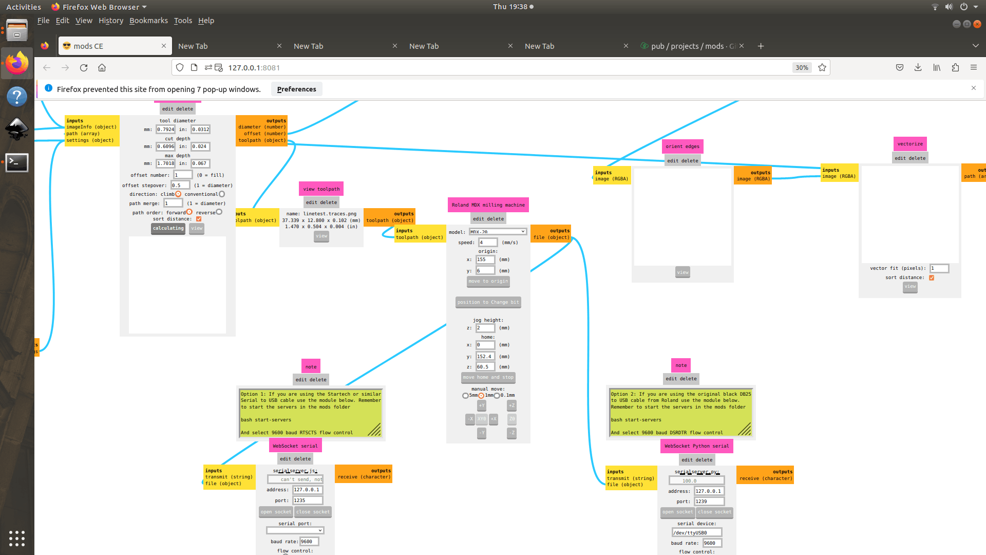Open the extensions puzzle icon
Viewport: 986px width, 555px height.
[955, 67]
